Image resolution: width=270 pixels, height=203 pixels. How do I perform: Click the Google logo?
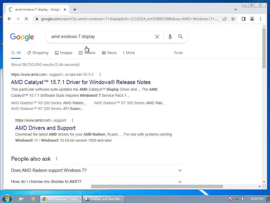click(x=22, y=37)
